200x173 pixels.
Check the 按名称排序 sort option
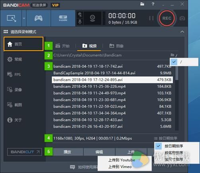tap(174, 153)
